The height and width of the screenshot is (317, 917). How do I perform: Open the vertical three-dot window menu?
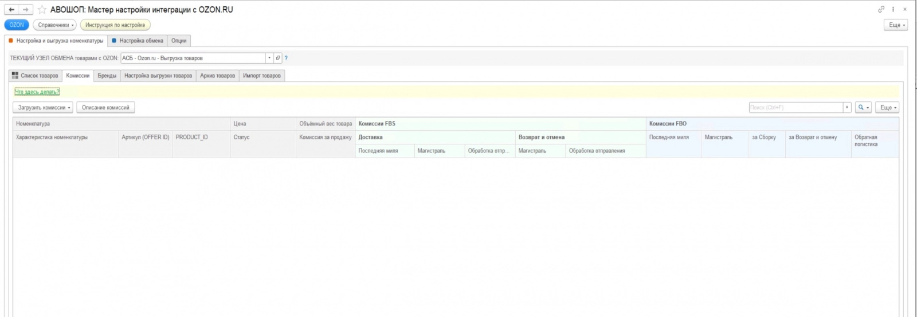(893, 9)
